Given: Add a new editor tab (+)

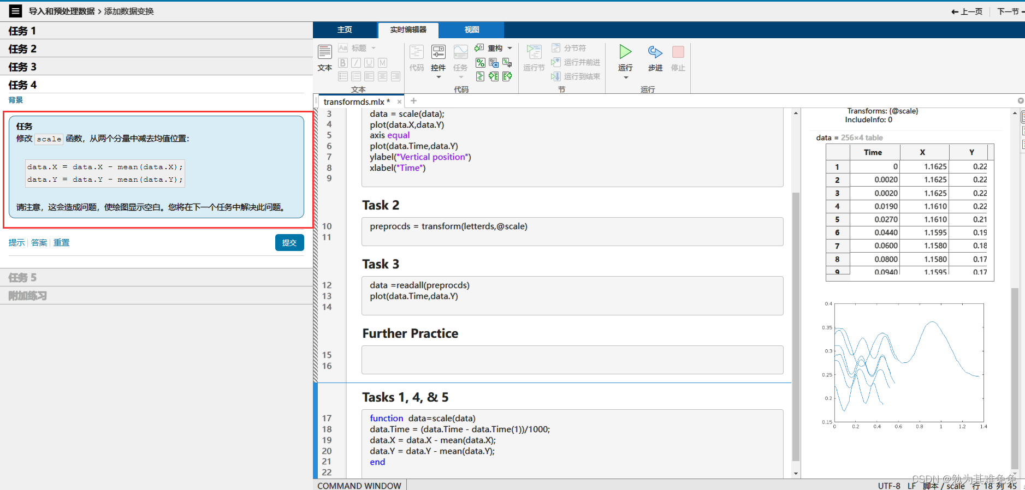Looking at the screenshot, I should click(x=413, y=101).
